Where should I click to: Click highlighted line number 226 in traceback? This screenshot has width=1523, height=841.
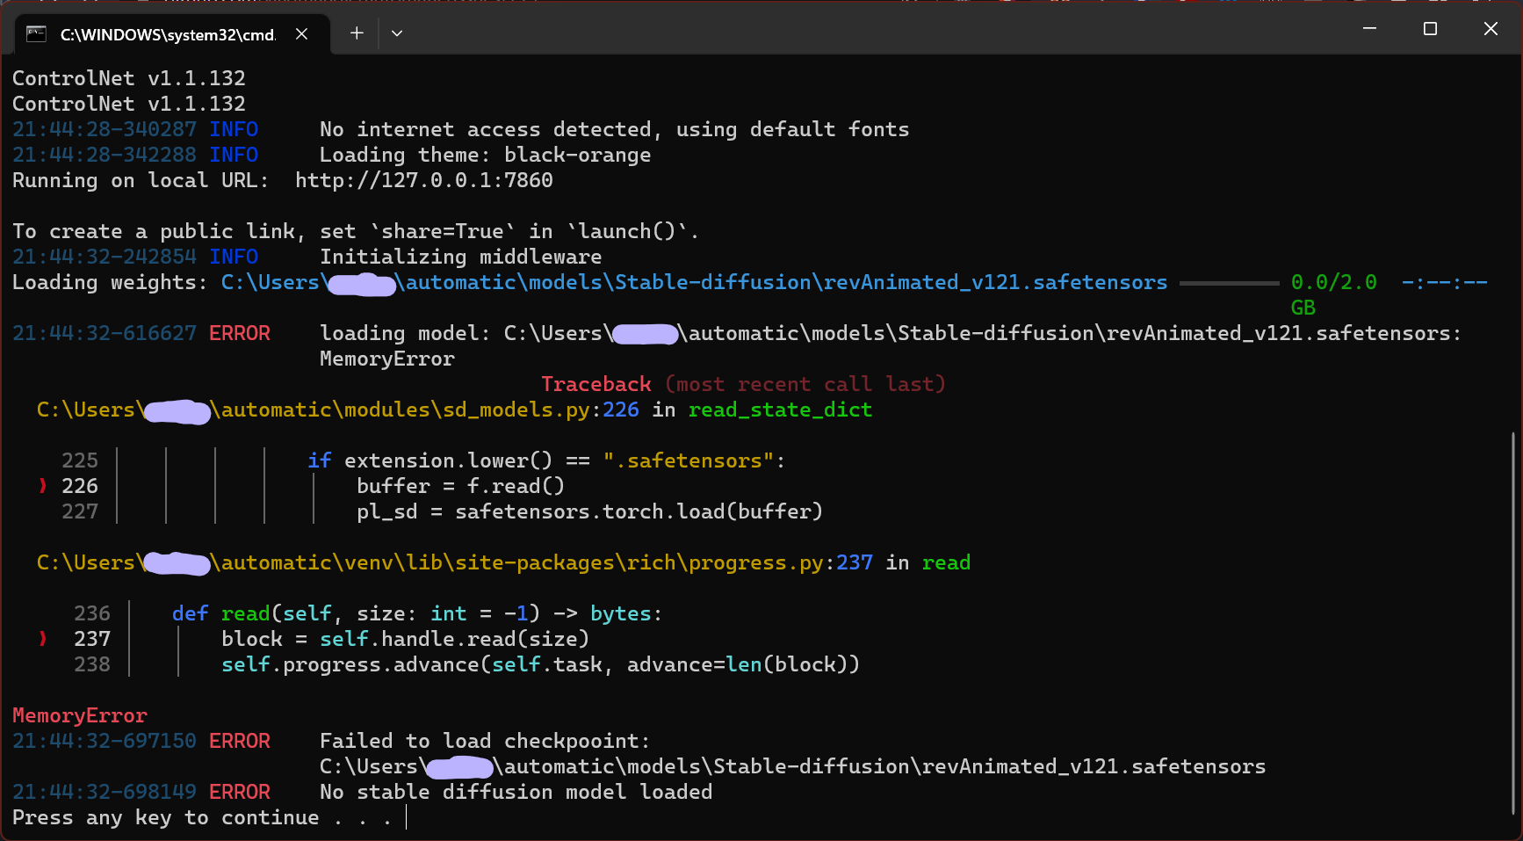80,485
